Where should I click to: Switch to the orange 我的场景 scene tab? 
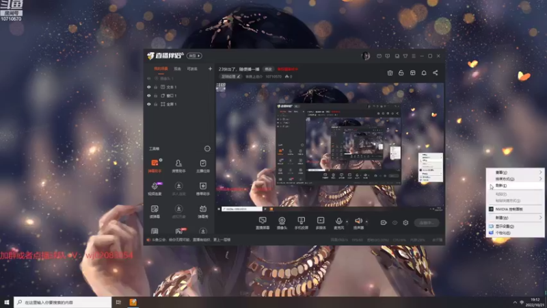(161, 69)
